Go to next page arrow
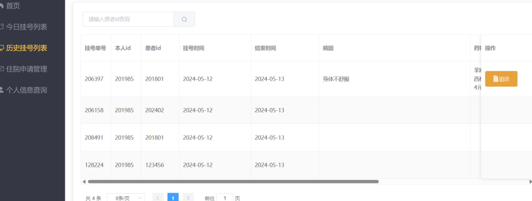Image resolution: width=532 pixels, height=201 pixels. coord(188,198)
